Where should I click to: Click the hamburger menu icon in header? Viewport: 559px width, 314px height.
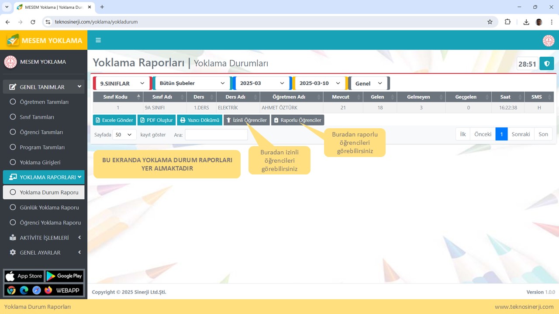click(98, 40)
